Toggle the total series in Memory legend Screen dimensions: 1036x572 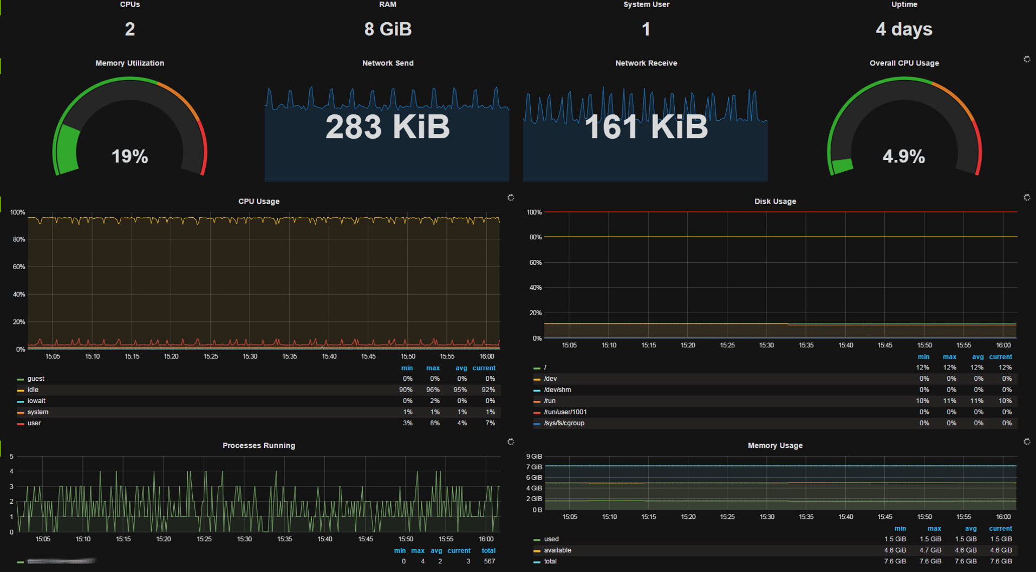point(550,561)
